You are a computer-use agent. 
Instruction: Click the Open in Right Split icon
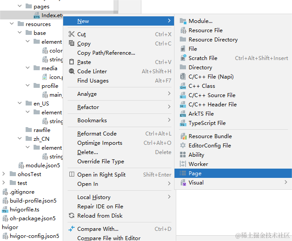pyautogui.click(x=72, y=174)
